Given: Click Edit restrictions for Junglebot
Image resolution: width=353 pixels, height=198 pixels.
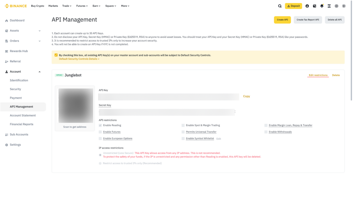Looking at the screenshot, I should coord(318,75).
